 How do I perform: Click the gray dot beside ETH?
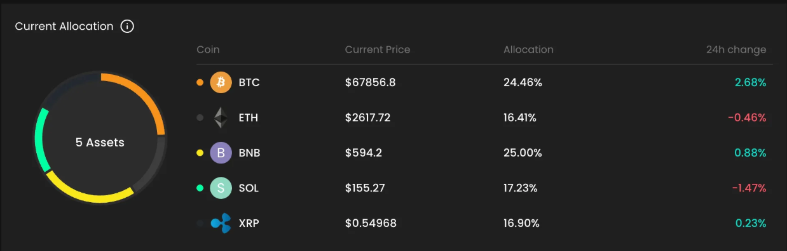point(200,118)
